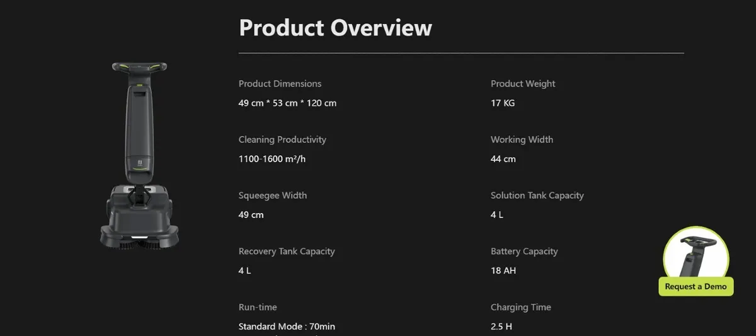Select the Solution Tank Capacity label
Viewport: 756px width, 336px height.
point(537,195)
